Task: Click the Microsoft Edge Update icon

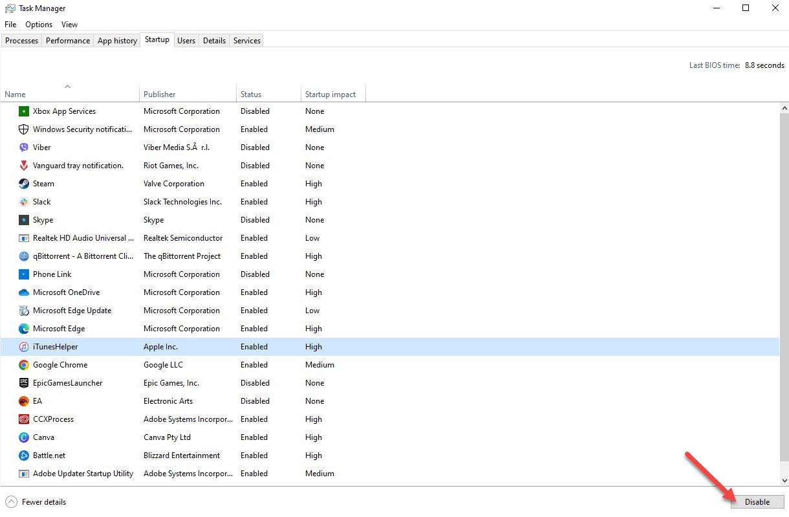Action: (24, 311)
